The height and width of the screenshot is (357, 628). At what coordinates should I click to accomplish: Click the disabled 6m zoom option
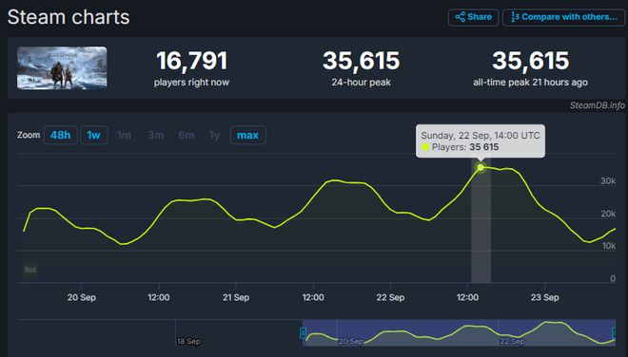tap(186, 135)
